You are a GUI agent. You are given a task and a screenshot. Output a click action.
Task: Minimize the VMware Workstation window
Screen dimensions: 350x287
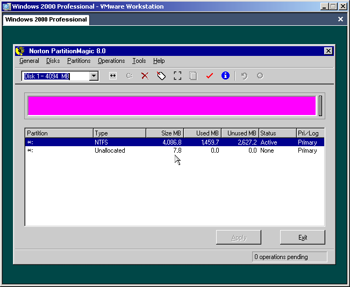(x=324, y=6)
